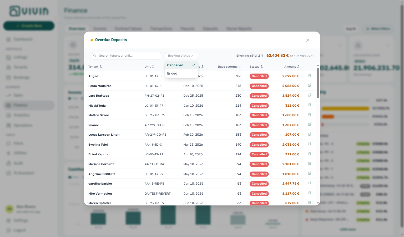Open external link for Paulo Medeiros row

coord(310,85)
